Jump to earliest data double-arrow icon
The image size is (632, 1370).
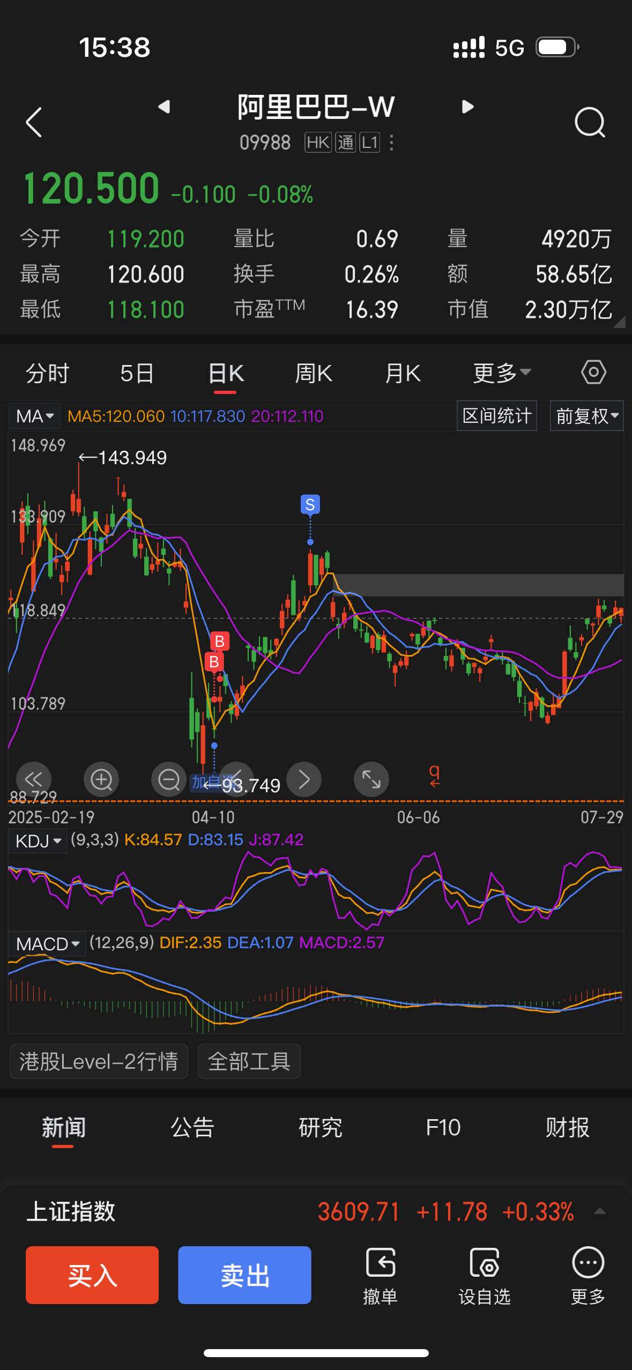click(34, 779)
